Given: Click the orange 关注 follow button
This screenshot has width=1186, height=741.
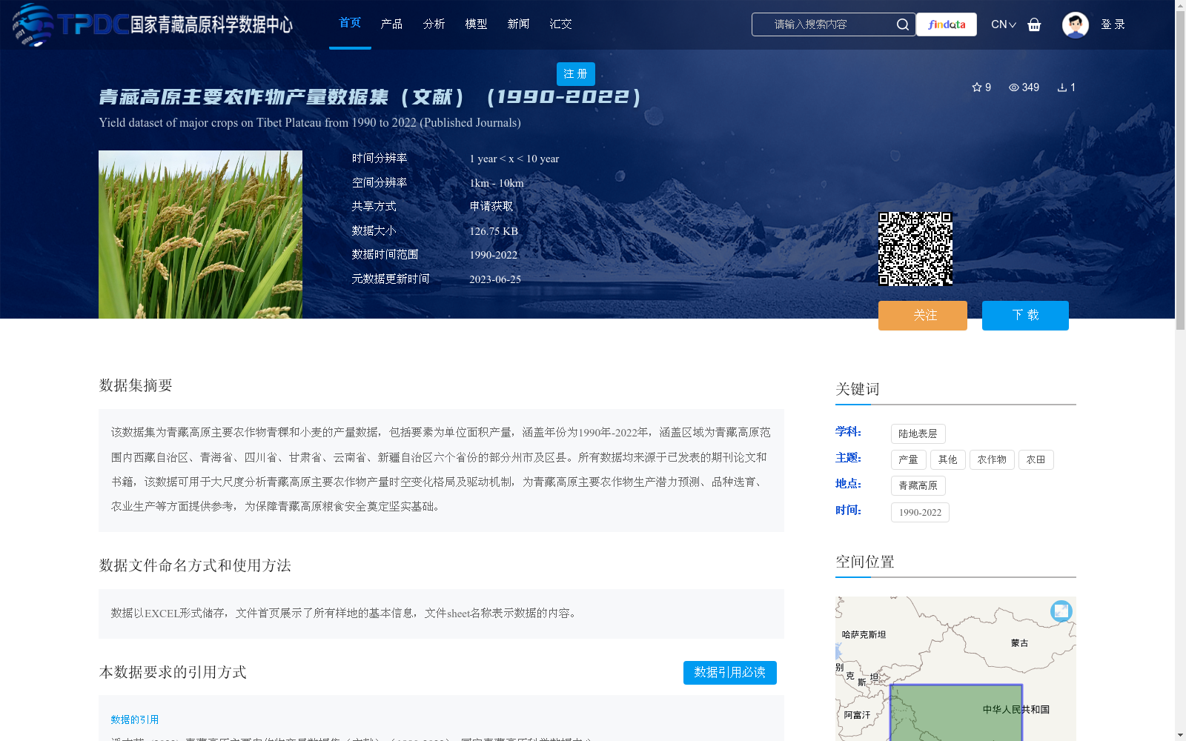Looking at the screenshot, I should tap(923, 316).
